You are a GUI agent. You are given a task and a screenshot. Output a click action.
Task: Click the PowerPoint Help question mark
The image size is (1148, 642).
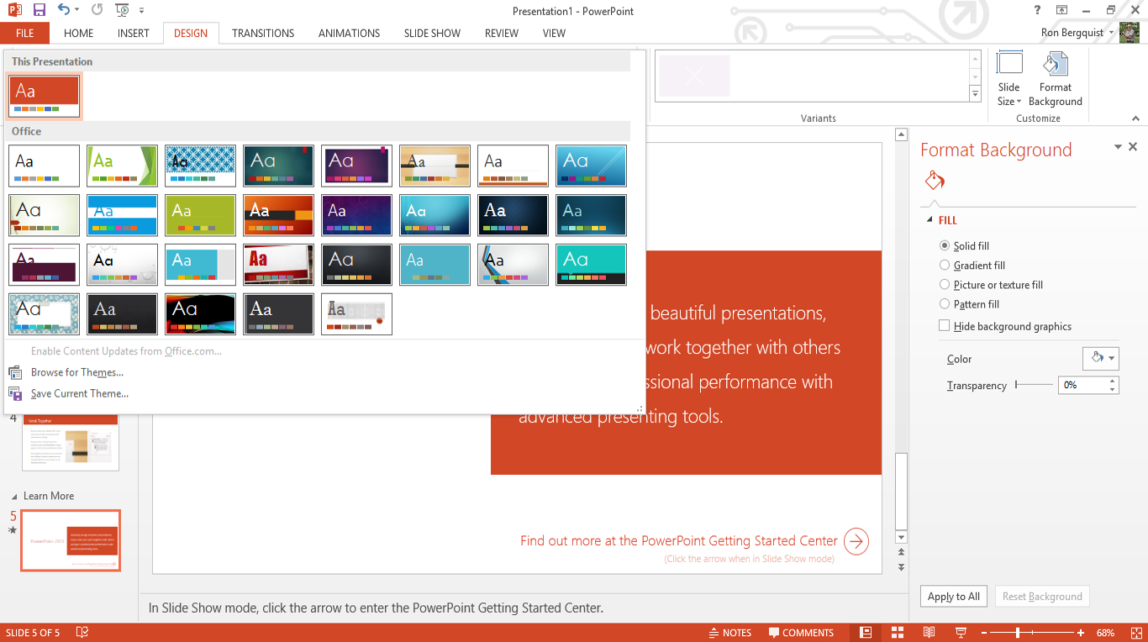pos(1038,10)
